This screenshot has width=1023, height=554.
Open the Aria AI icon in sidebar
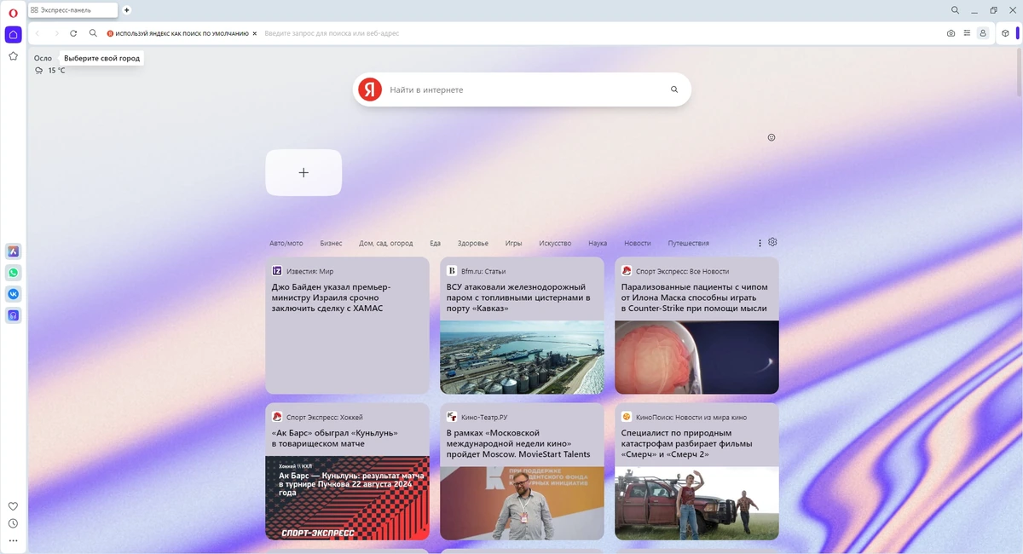[13, 251]
